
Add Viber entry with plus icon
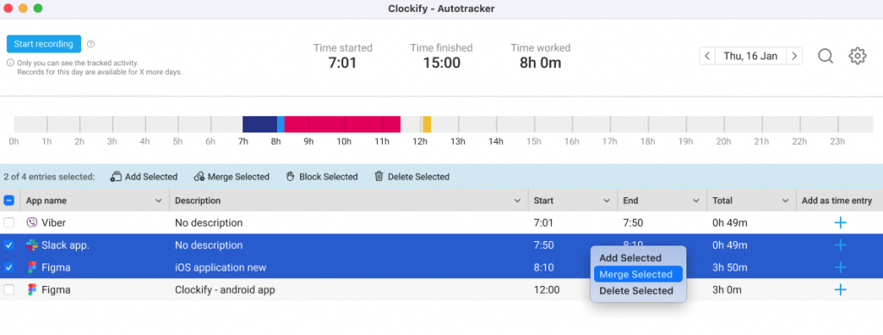[x=840, y=222]
